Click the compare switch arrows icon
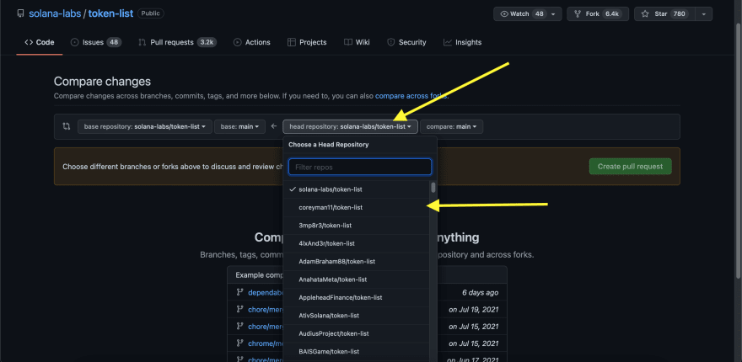The width and height of the screenshot is (742, 362). (x=67, y=126)
